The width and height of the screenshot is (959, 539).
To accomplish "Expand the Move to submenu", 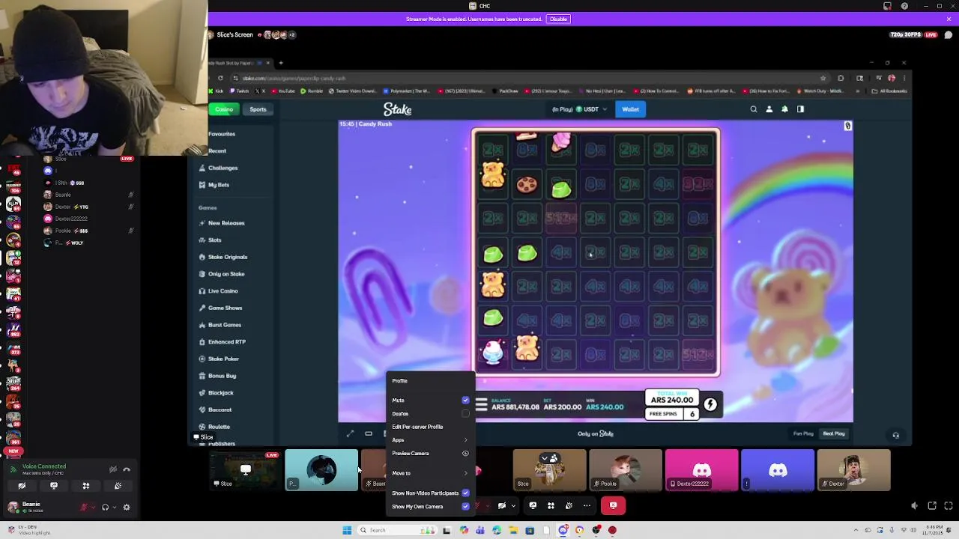I will [x=430, y=473].
